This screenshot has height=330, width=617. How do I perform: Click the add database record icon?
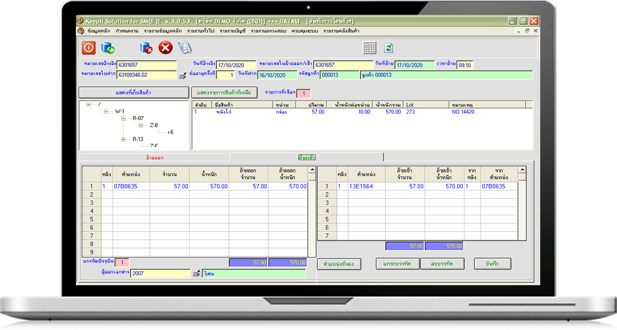tap(108, 48)
